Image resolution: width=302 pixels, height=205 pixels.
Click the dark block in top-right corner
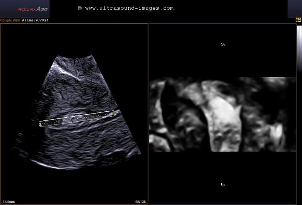pyautogui.click(x=294, y=9)
